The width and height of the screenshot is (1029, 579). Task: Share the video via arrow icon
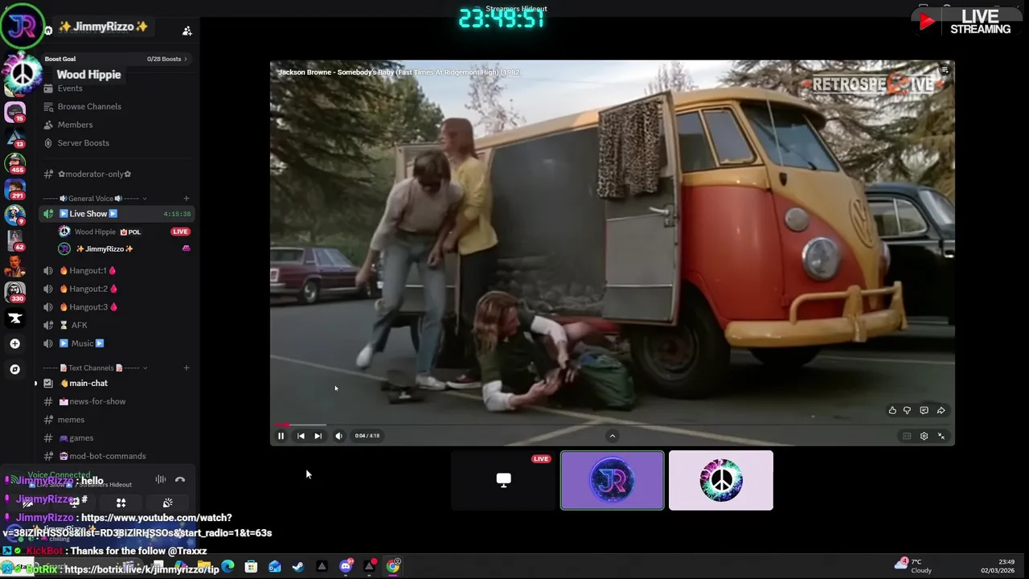pos(941,410)
